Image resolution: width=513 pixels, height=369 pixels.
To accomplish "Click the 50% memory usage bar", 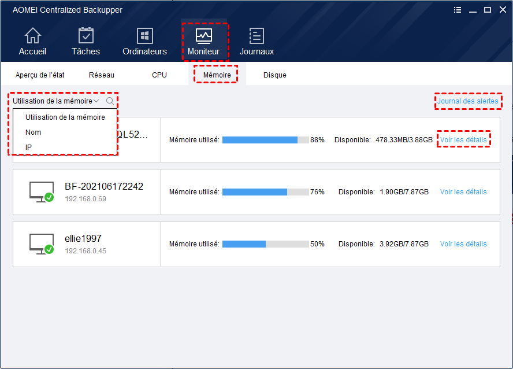I will (266, 244).
